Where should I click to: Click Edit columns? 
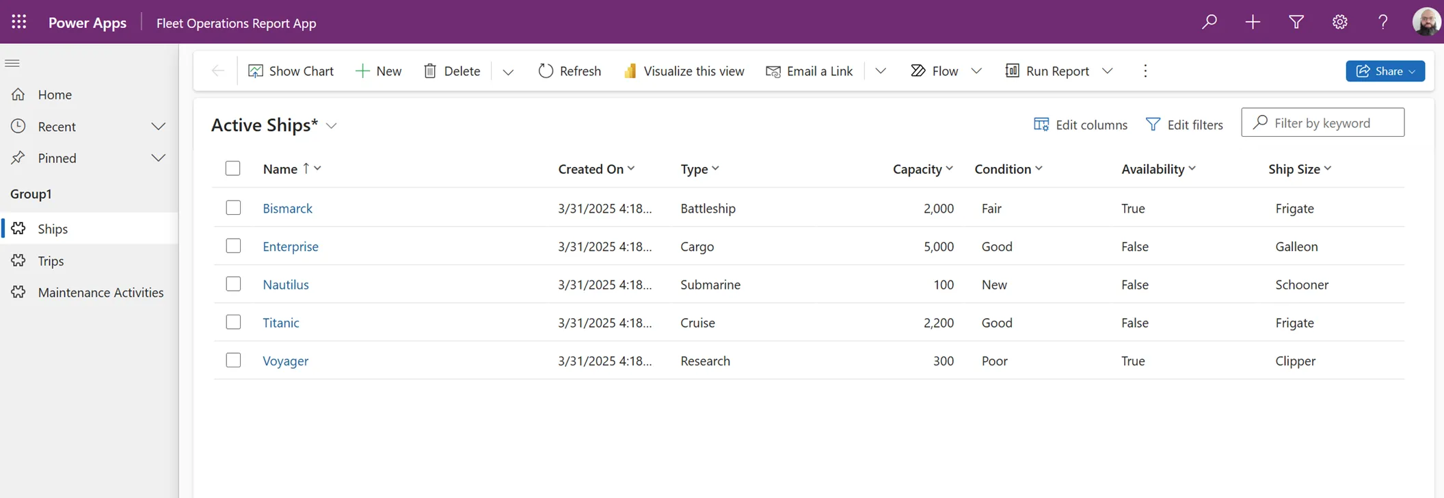(1080, 124)
